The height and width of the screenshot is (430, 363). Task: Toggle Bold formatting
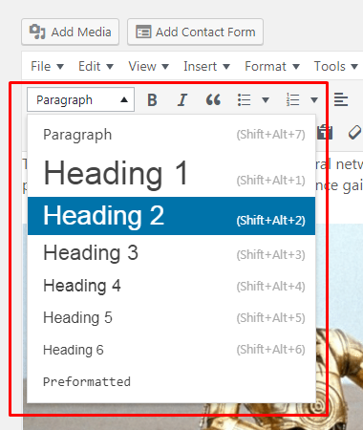(x=152, y=100)
